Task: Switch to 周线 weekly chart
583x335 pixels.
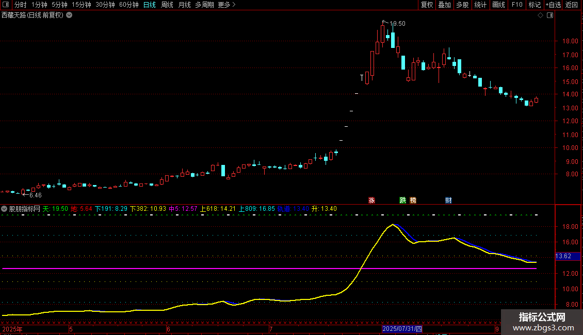Action: tap(167, 5)
